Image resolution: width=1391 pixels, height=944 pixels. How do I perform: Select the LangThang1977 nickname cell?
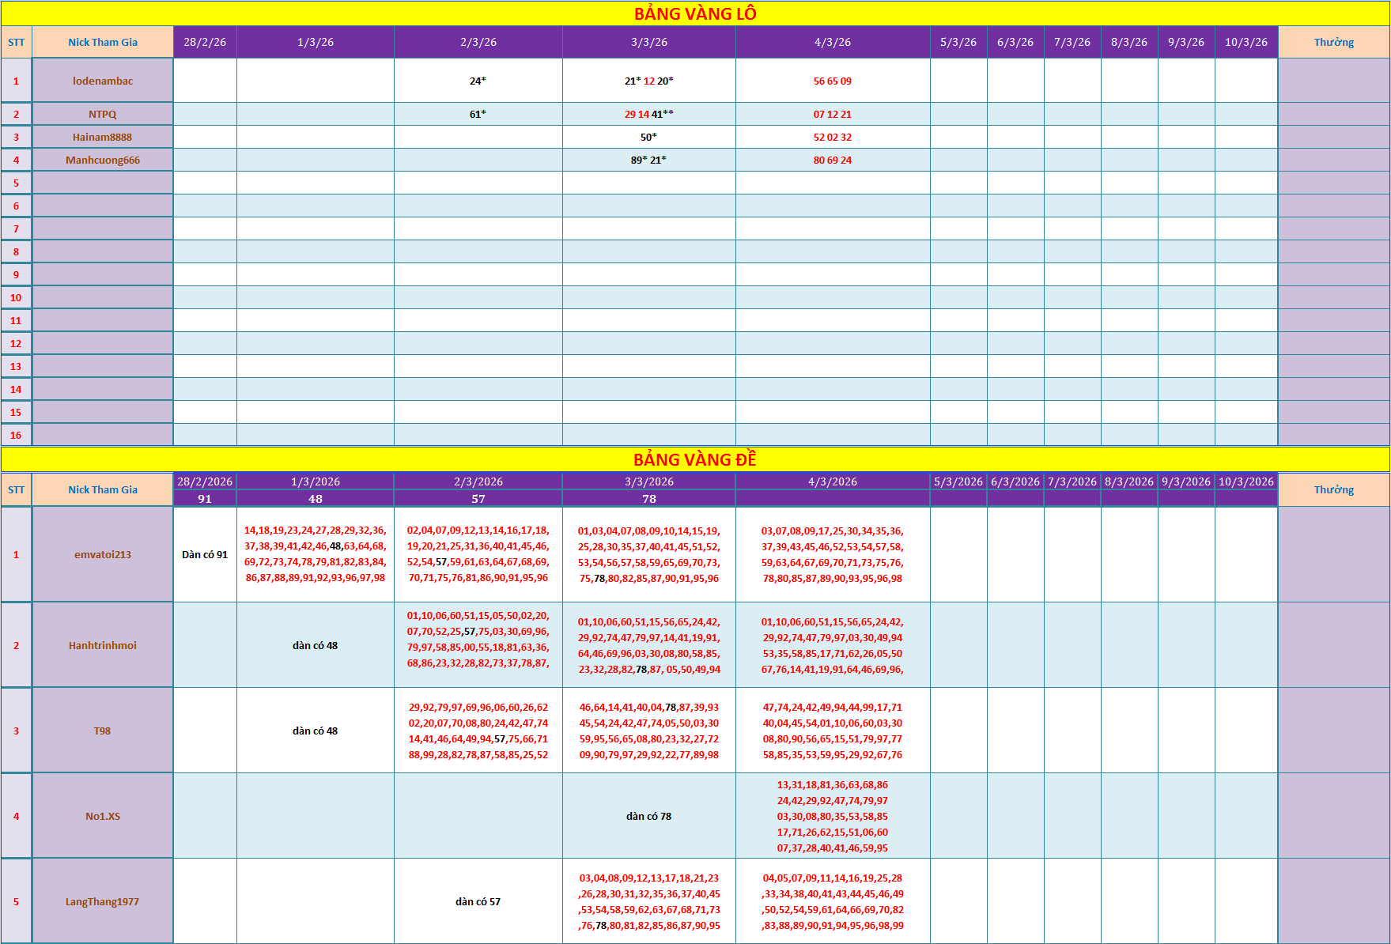(x=103, y=901)
